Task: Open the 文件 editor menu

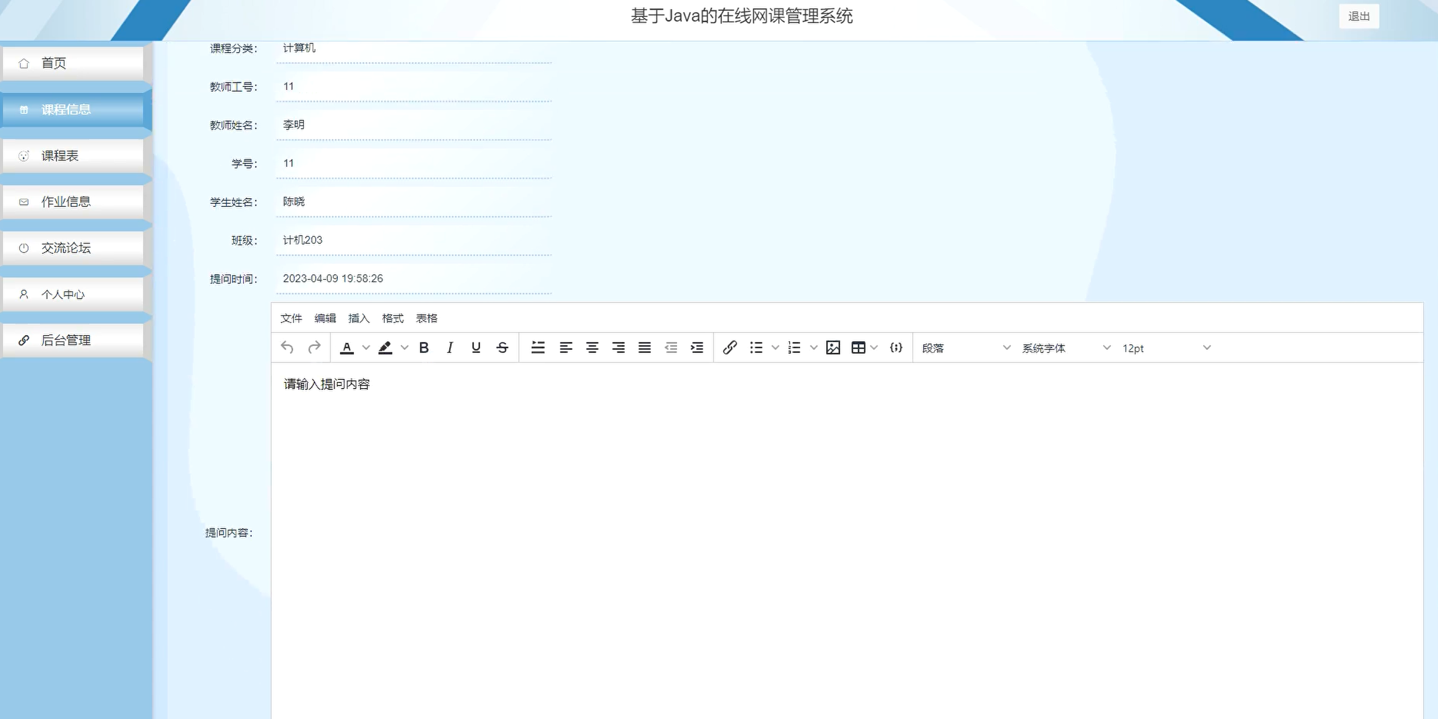Action: [x=291, y=318]
